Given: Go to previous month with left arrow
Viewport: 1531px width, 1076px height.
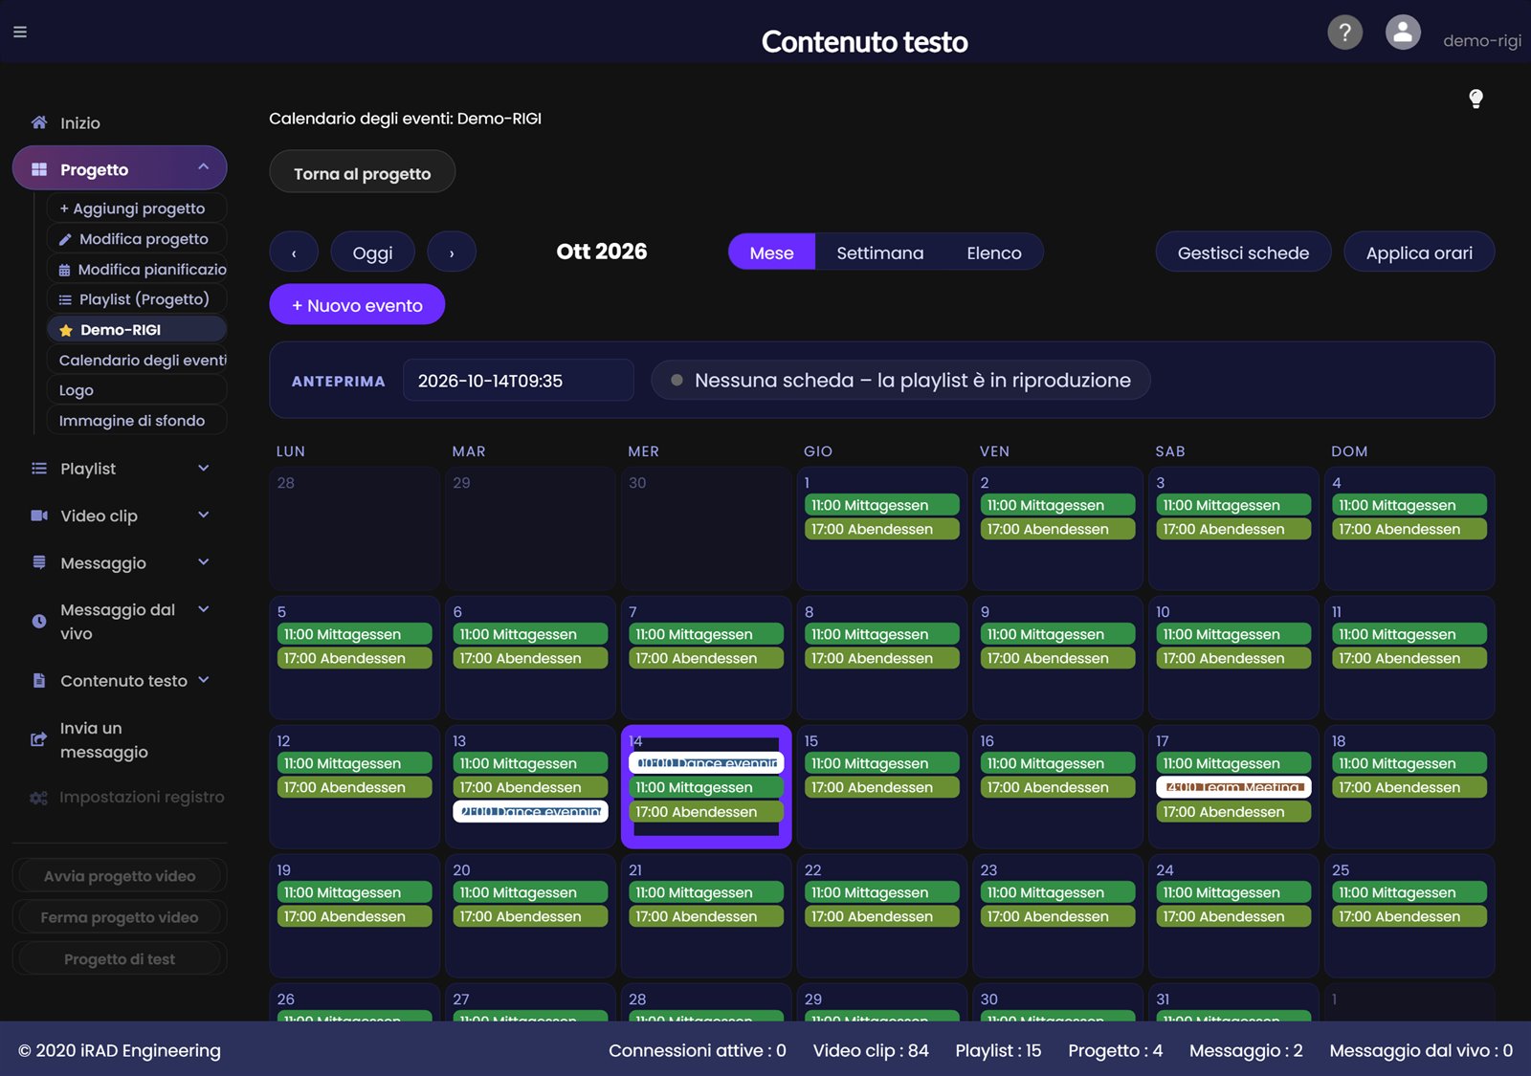Looking at the screenshot, I should (x=294, y=253).
